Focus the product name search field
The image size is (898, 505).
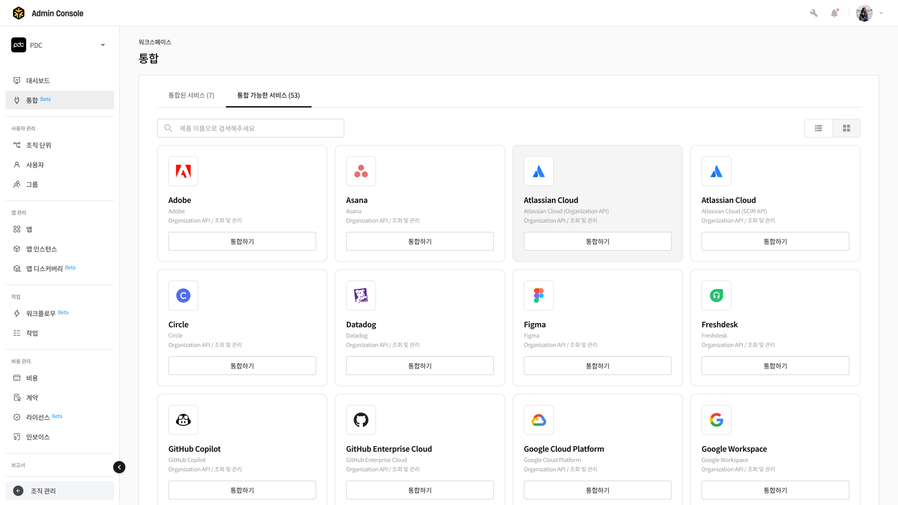(x=251, y=128)
